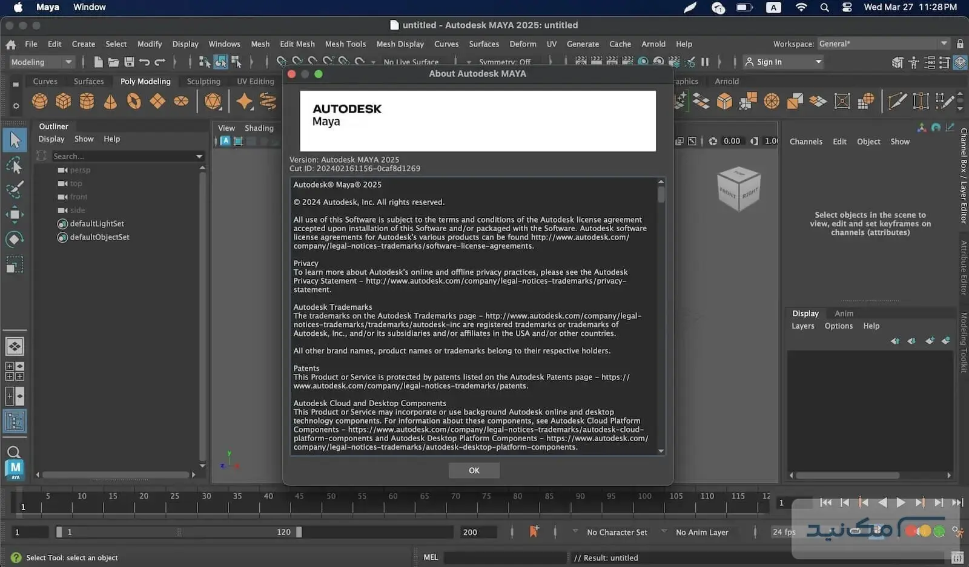Viewport: 969px width, 567px height.
Task: Switch to the Sculpting shelf tab
Action: click(203, 81)
